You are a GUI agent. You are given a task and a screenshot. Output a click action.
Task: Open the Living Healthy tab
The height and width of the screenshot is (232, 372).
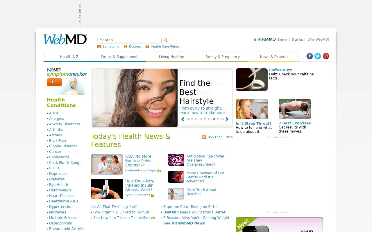[171, 57]
